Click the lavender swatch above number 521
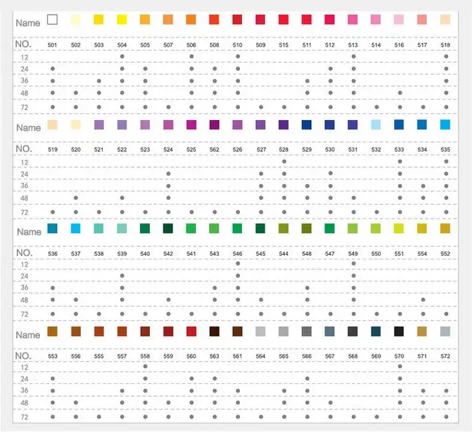The height and width of the screenshot is (432, 474). click(x=99, y=125)
